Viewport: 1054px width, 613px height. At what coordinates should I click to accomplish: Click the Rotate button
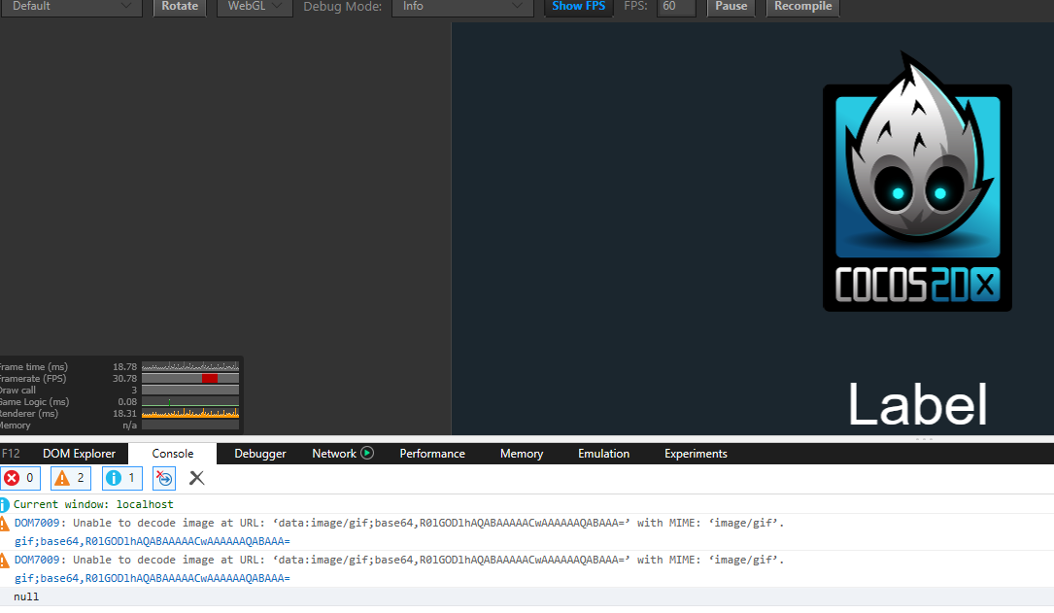click(180, 6)
